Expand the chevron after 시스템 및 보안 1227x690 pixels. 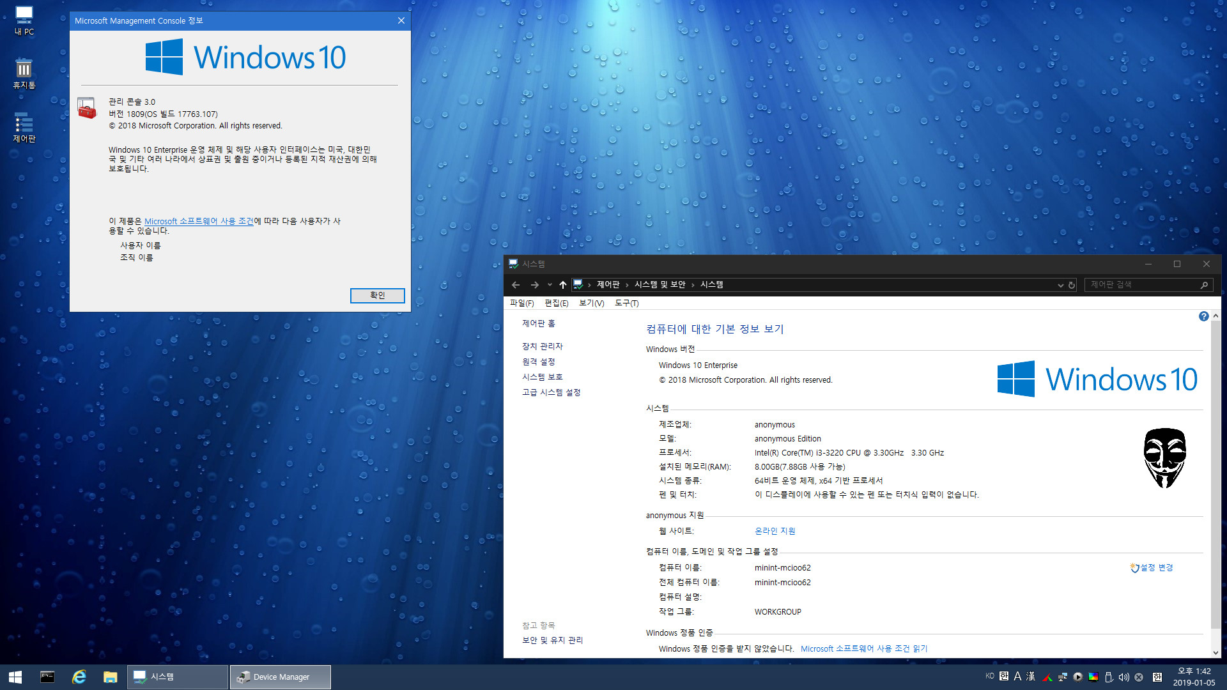coord(693,285)
